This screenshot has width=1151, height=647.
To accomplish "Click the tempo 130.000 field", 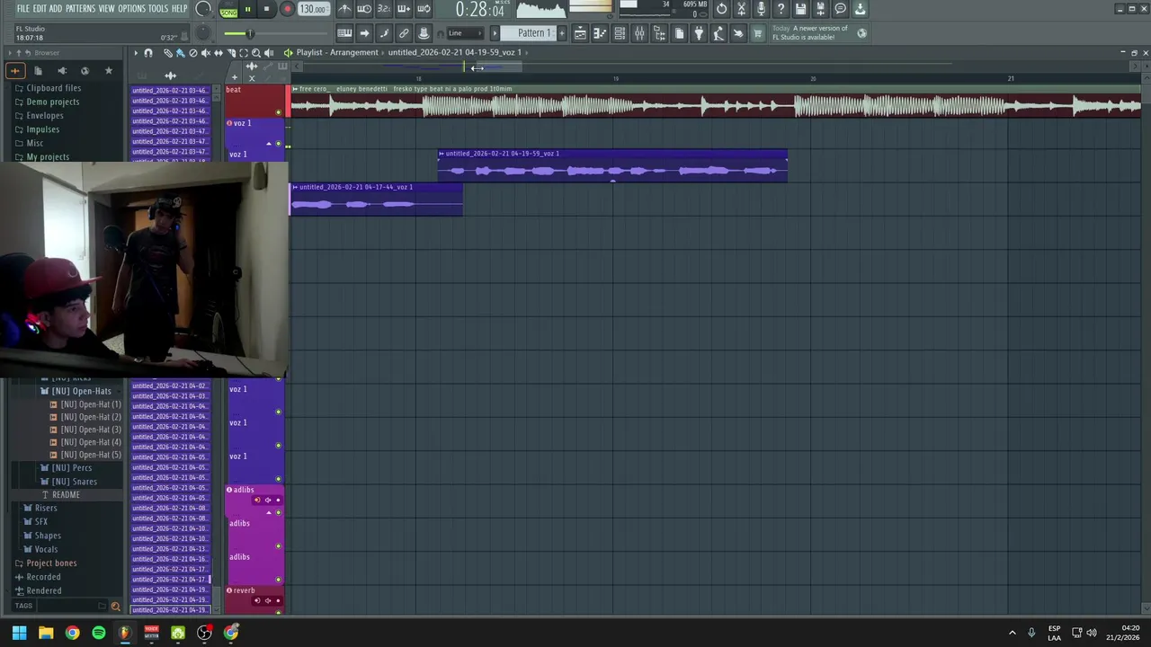I will (312, 9).
